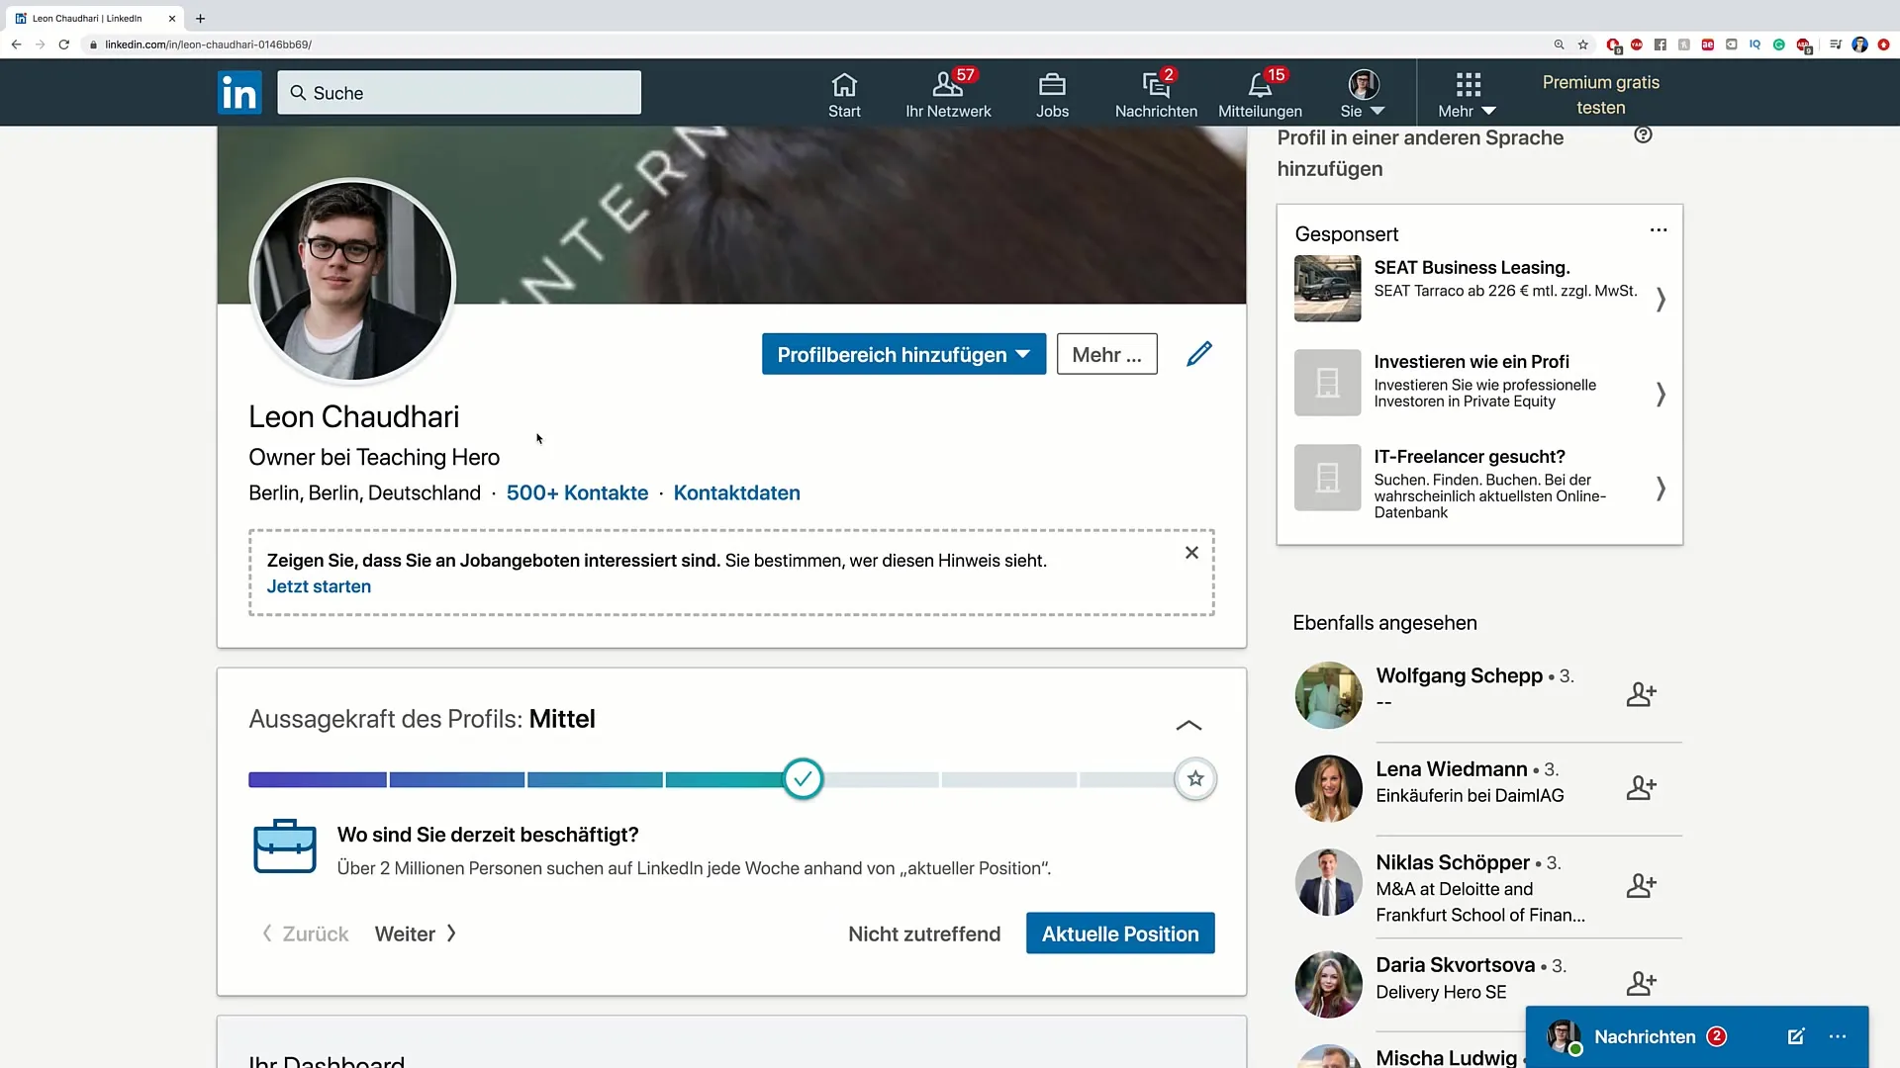Open a new browser tab
The height and width of the screenshot is (1068, 1900).
pyautogui.click(x=201, y=18)
